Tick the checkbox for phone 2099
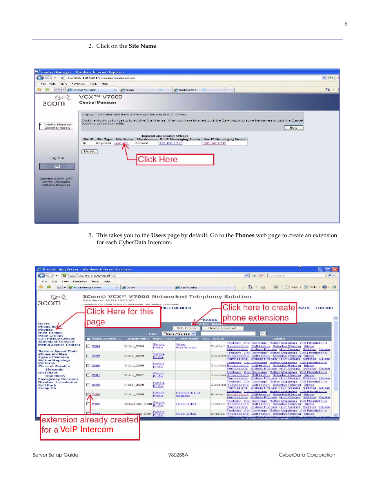374x484 pixels. 88,394
